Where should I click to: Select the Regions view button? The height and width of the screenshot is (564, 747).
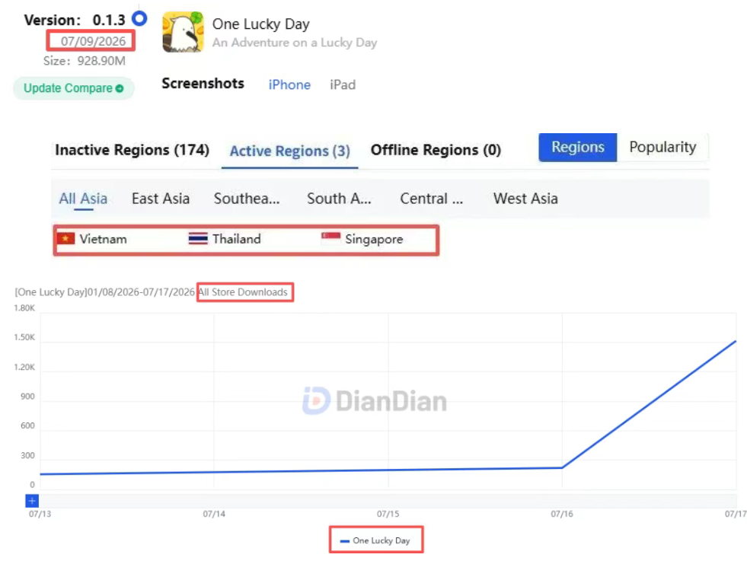pyautogui.click(x=577, y=147)
